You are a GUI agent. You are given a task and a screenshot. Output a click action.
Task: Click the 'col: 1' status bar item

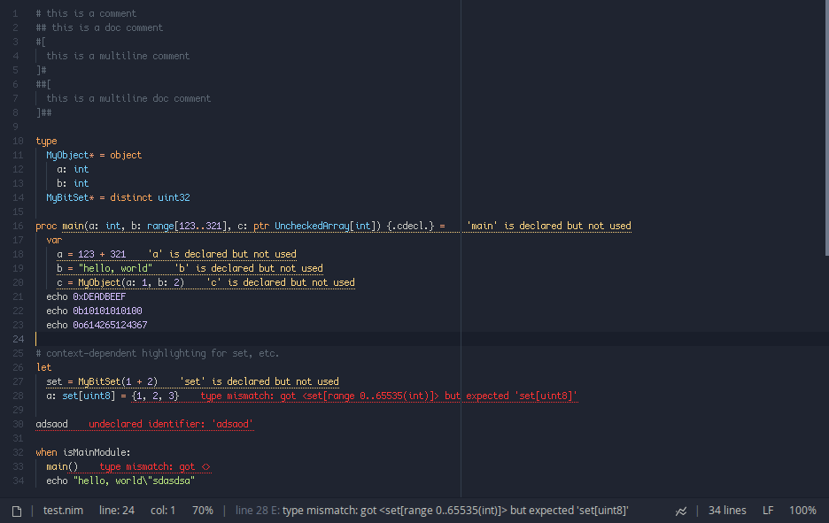point(163,511)
